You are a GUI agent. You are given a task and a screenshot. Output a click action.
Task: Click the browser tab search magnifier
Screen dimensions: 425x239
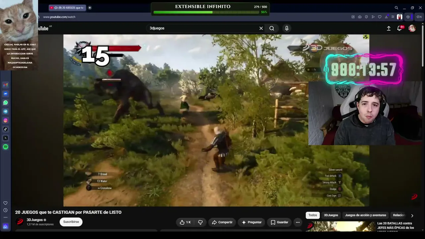pos(396,8)
